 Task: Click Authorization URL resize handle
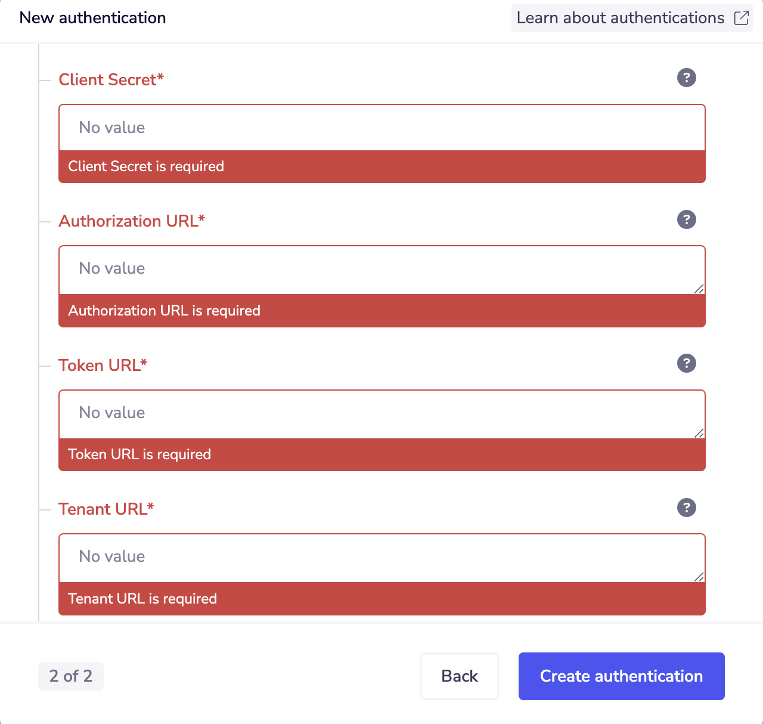pyautogui.click(x=699, y=289)
